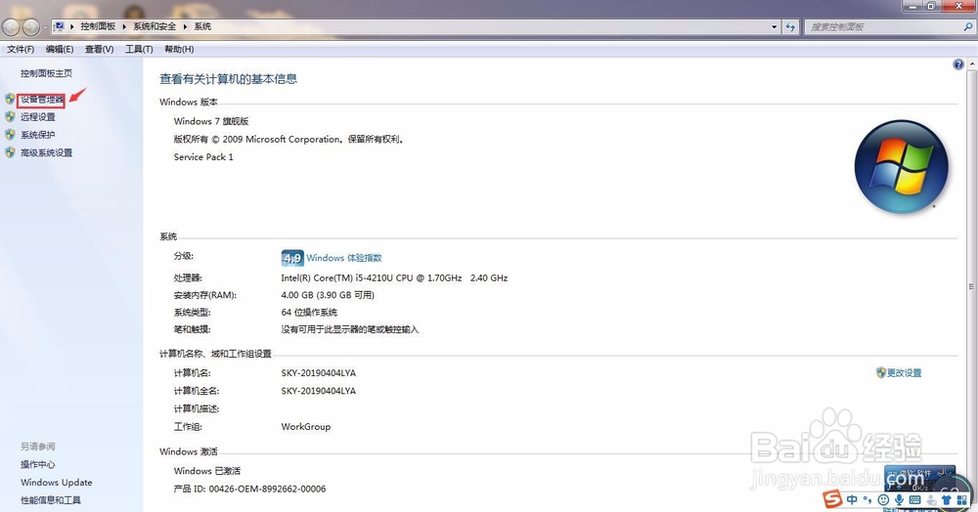Toggle Chinese/English mode 中 icon
This screenshot has width=978, height=512.
pos(852,499)
